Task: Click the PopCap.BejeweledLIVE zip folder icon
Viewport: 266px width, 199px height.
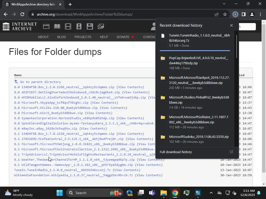Action: pos(163,58)
